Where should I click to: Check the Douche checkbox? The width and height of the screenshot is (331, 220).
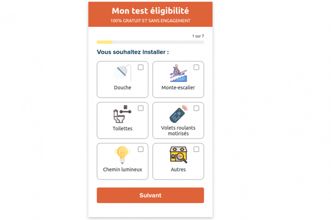point(141,67)
